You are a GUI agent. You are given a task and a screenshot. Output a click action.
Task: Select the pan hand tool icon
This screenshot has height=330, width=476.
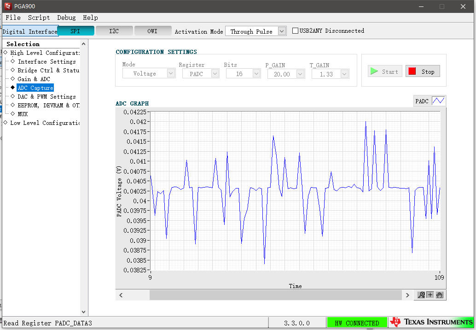tap(439, 295)
